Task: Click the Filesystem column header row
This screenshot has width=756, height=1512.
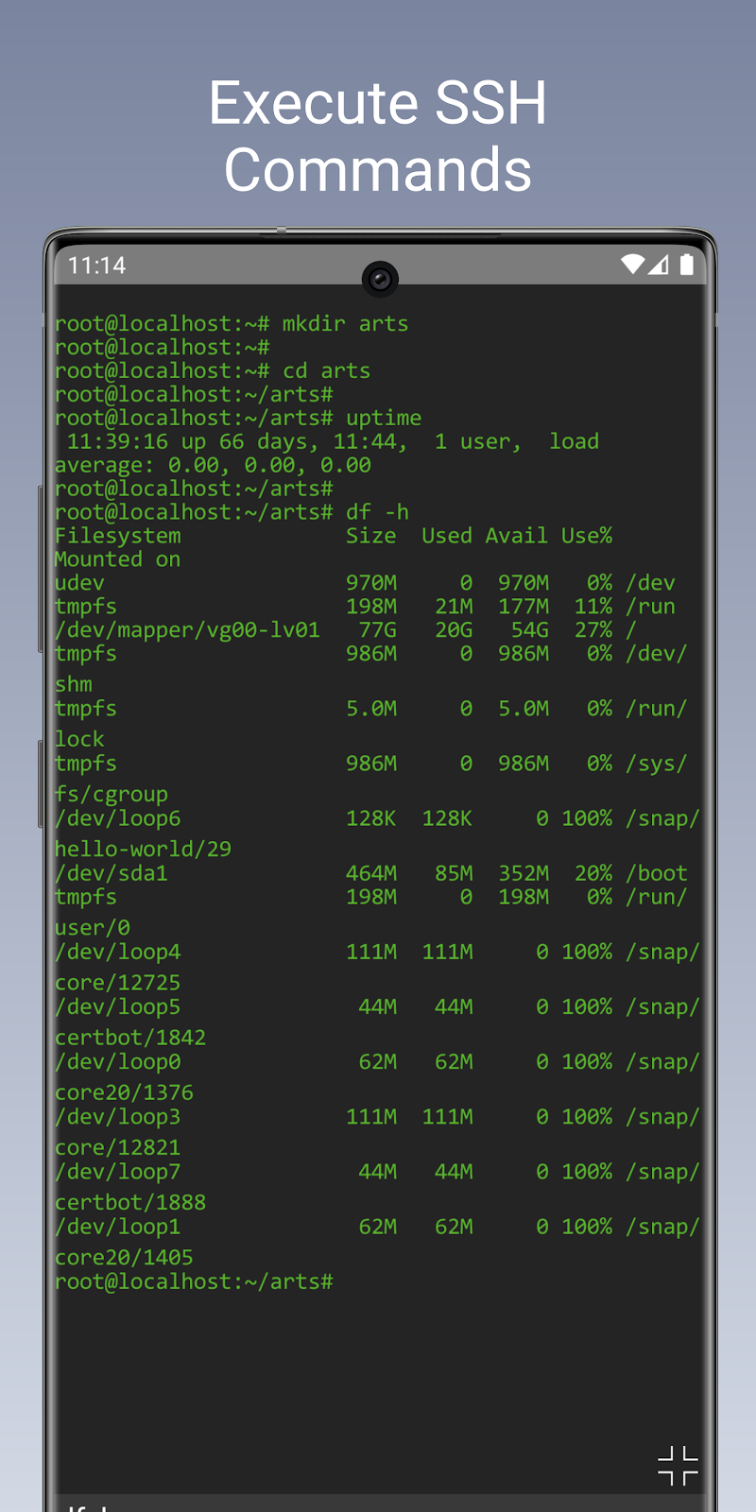Action: 333,536
